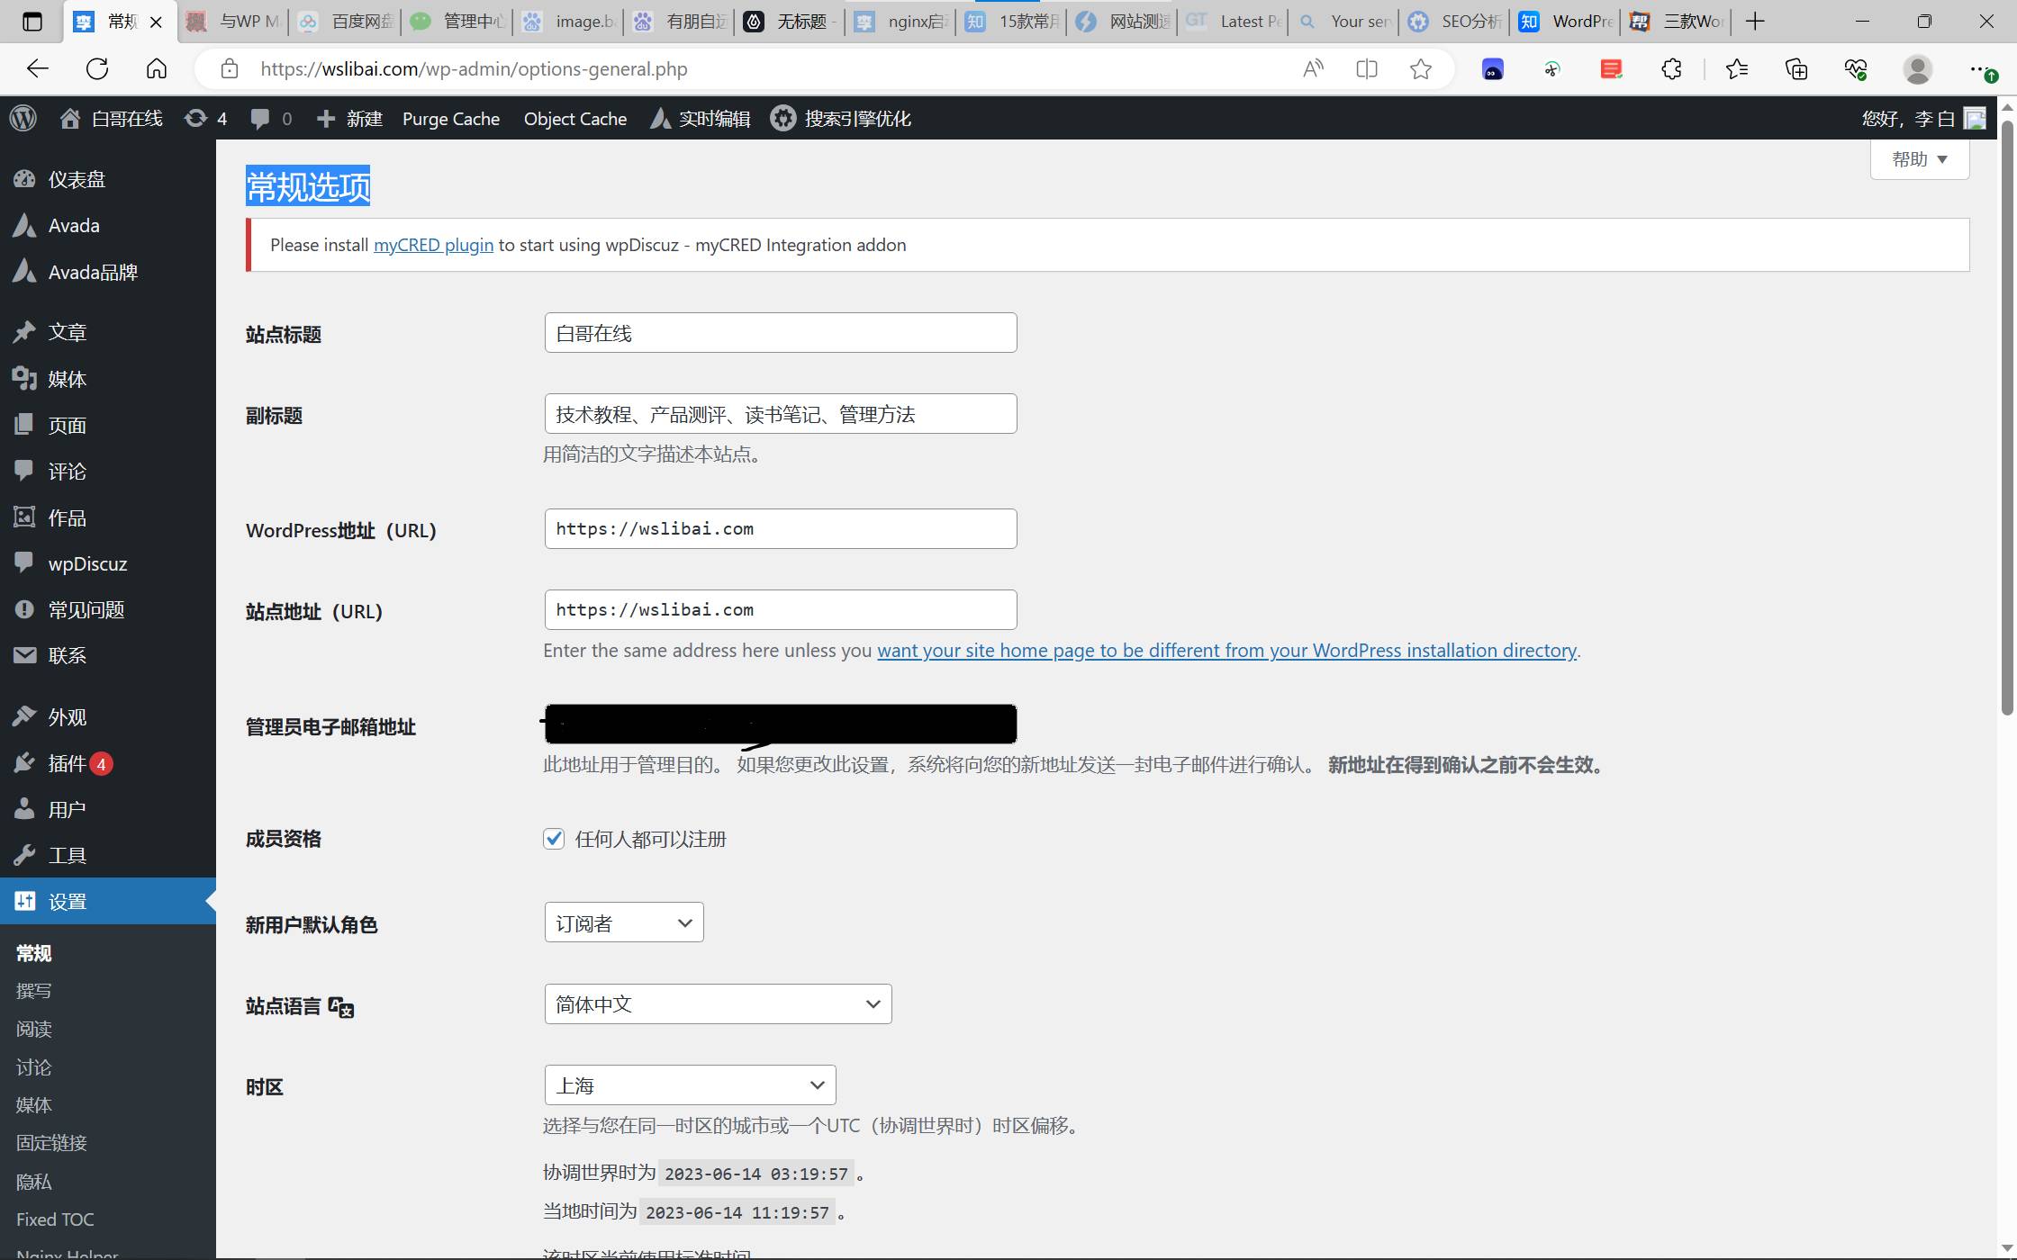This screenshot has height=1260, width=2017.
Task: Toggle the 'anyone can register' checkbox
Action: point(554,839)
